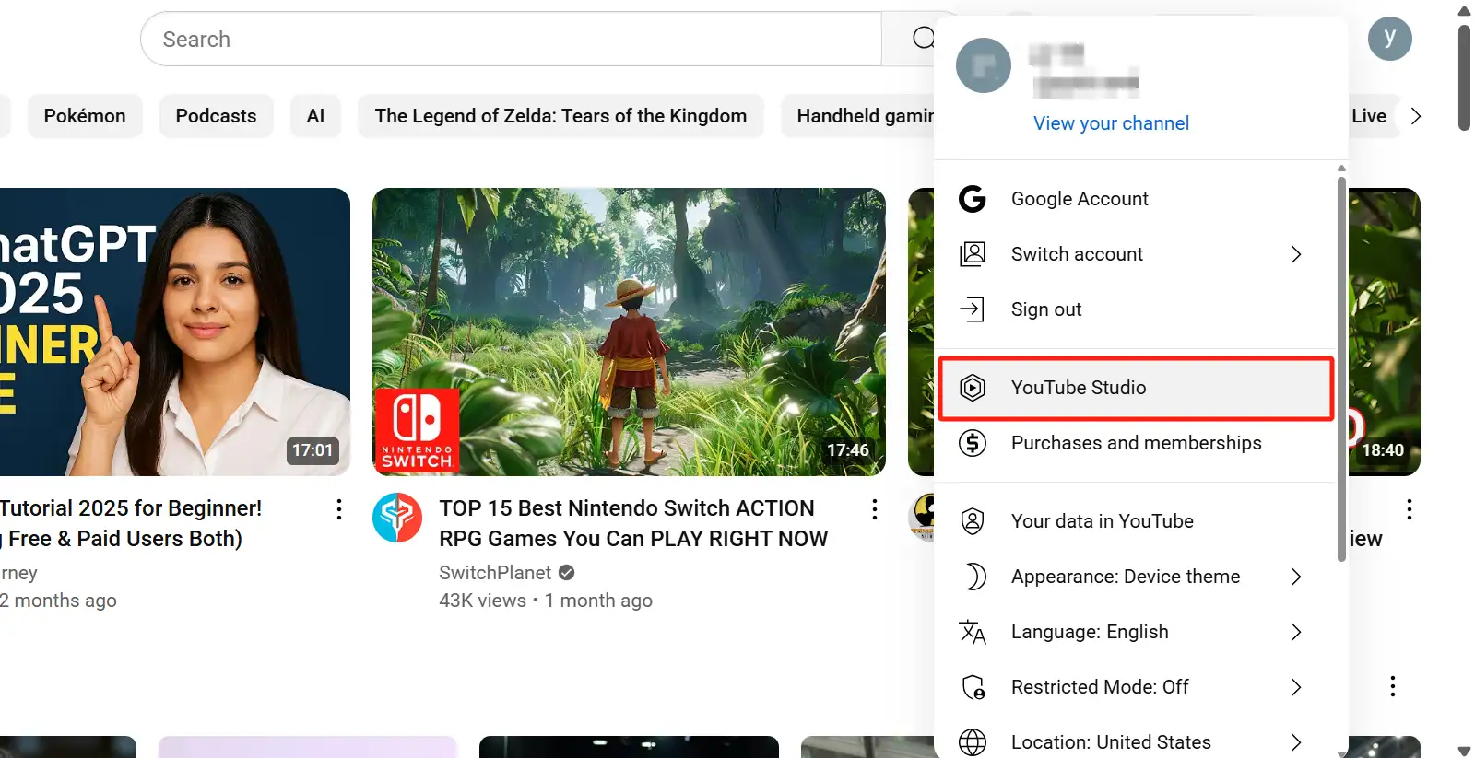Expand the Location: United States chevron
Screen dimensions: 1475x758
click(1296, 742)
